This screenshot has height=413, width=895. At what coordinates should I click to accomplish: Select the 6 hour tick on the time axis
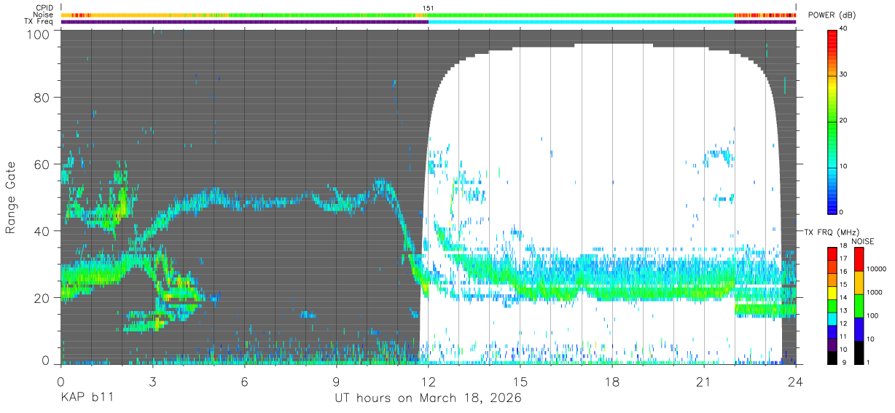coord(244,382)
